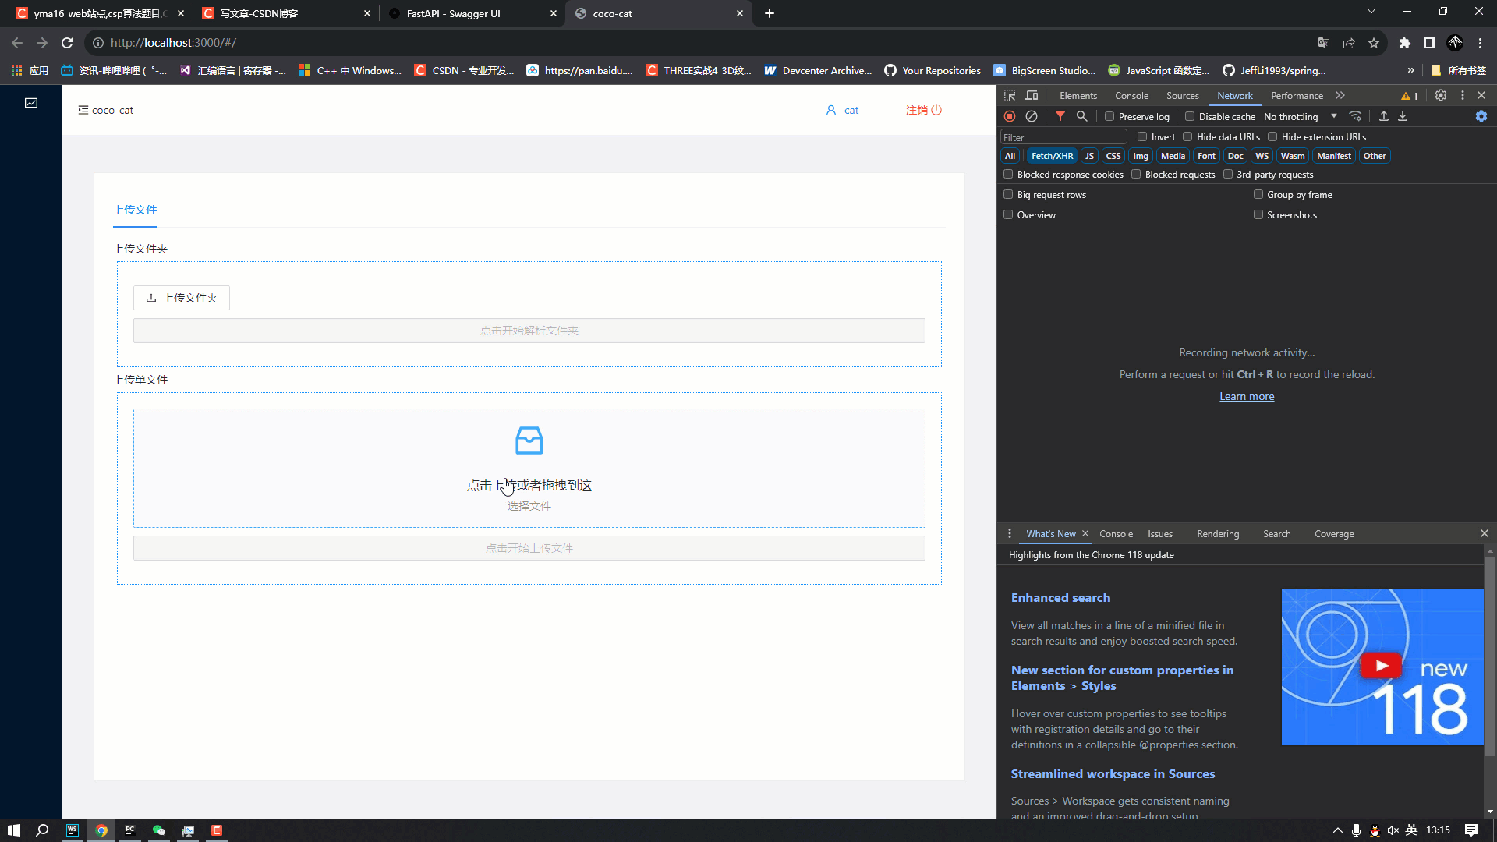
Task: Click the inbox upload icon in the drop area
Action: [x=529, y=440]
